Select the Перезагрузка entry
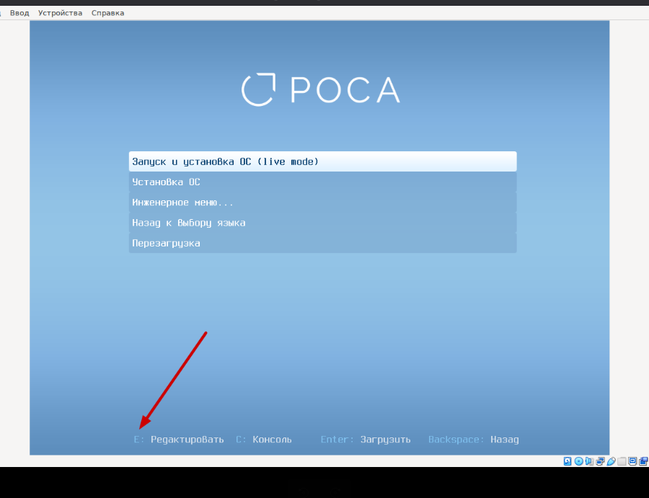649x498 pixels. pos(322,243)
